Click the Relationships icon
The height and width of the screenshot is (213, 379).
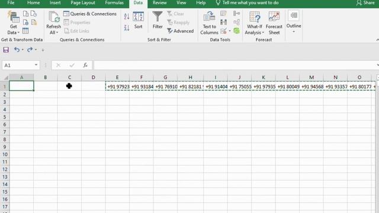237,22
